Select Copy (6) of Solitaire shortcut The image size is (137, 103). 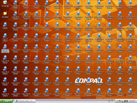(5, 92)
